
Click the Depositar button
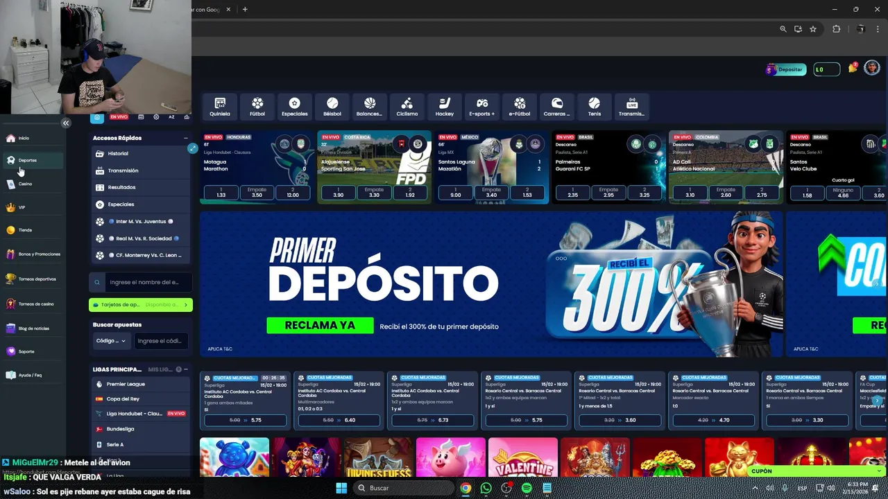point(786,69)
